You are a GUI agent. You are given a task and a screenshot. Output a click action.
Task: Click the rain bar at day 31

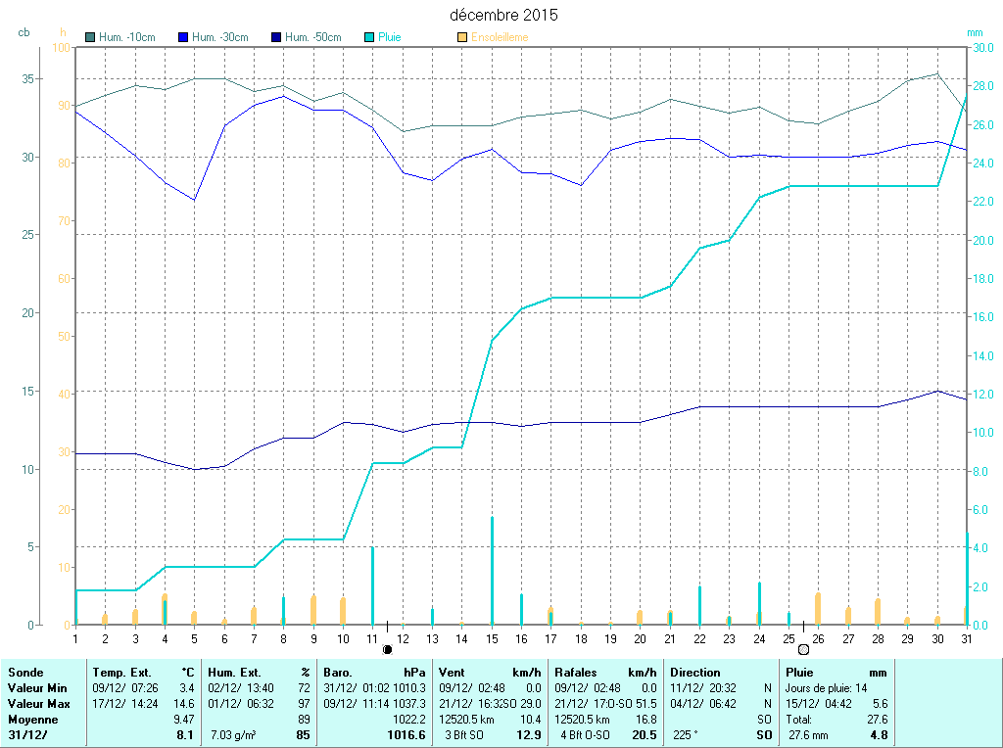(x=967, y=579)
